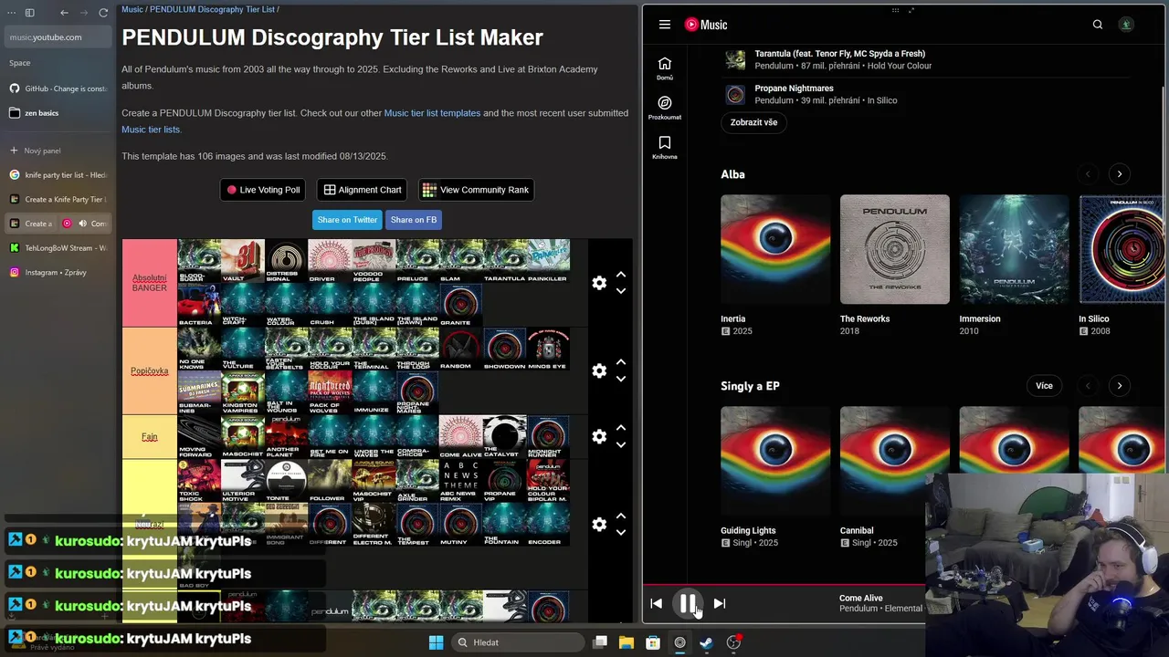Follow the Music tier lists link

[151, 130]
